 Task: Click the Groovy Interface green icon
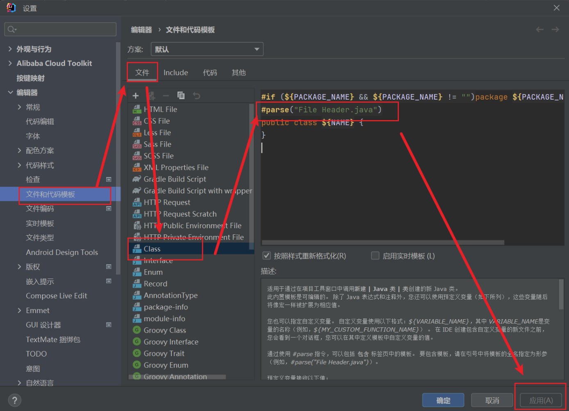coord(137,341)
